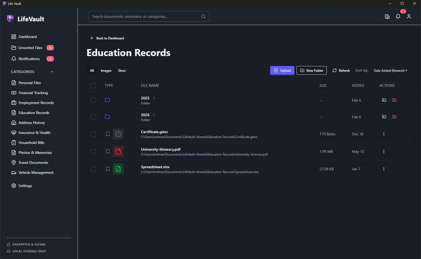Open the Date Added sort dropdown

pyautogui.click(x=390, y=70)
